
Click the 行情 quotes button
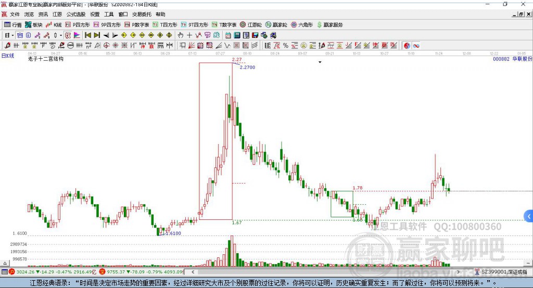pos(13,25)
